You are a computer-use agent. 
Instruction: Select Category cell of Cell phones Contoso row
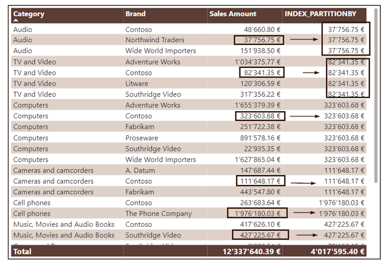(x=31, y=203)
